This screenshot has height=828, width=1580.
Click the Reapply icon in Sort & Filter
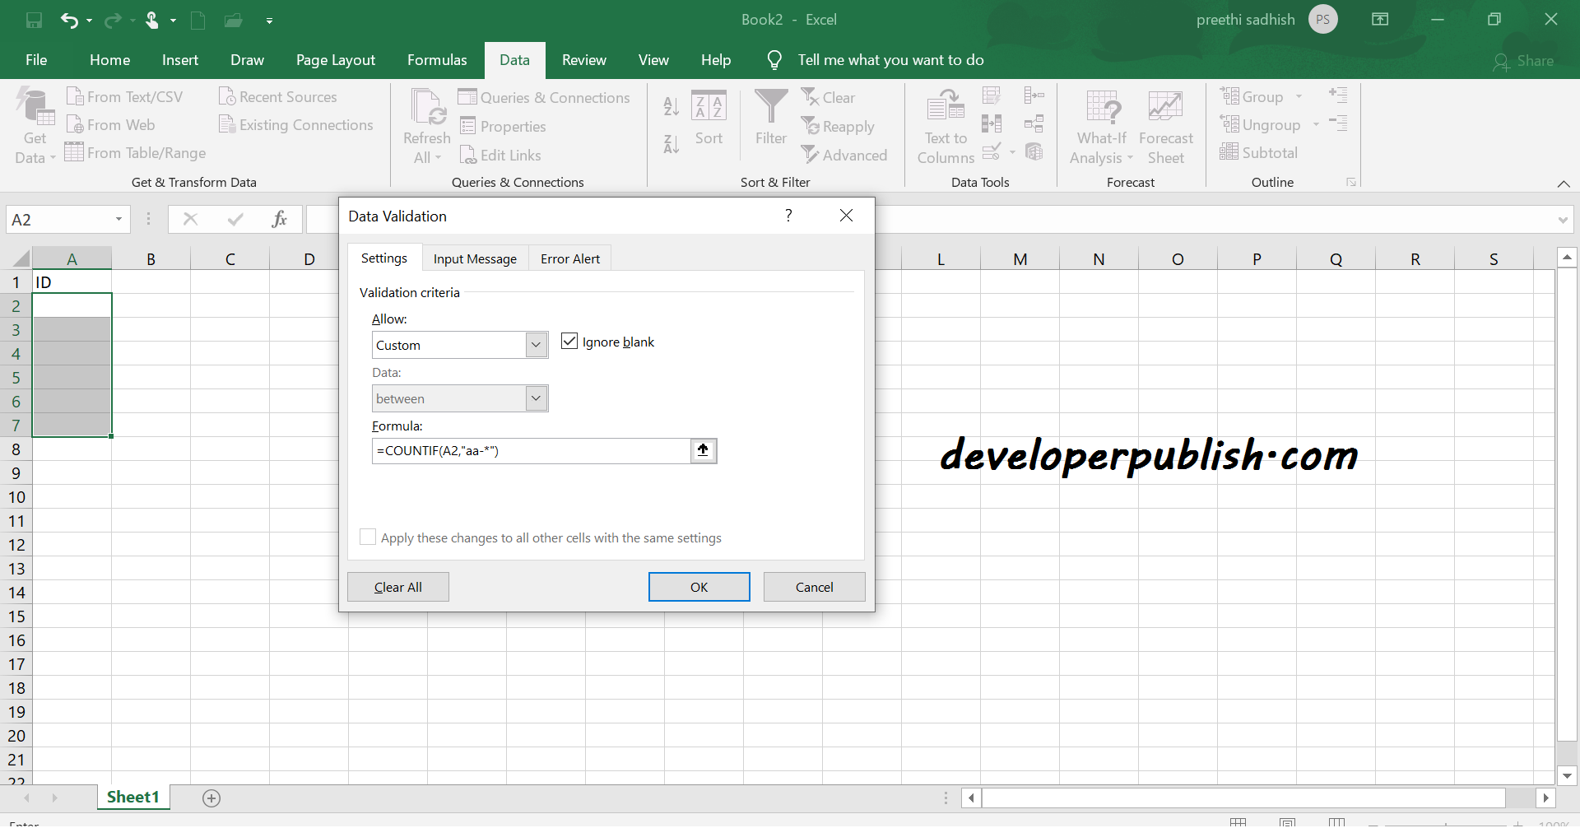point(839,126)
